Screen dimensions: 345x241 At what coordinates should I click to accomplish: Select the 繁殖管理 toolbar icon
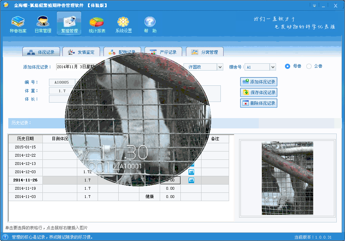coord(69,24)
